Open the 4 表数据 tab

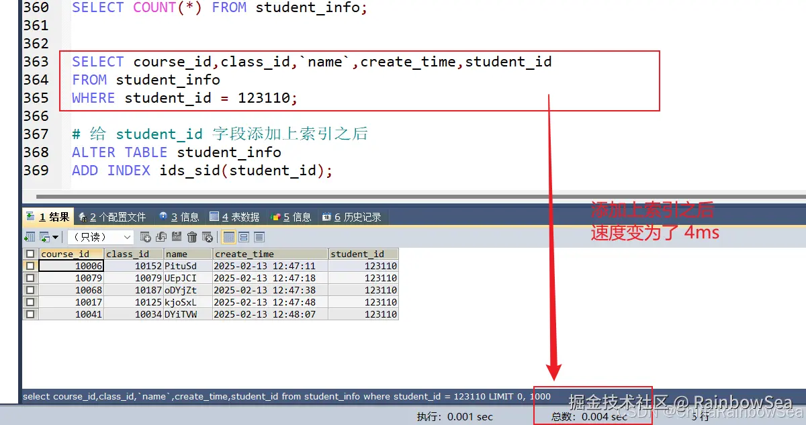[x=234, y=217]
